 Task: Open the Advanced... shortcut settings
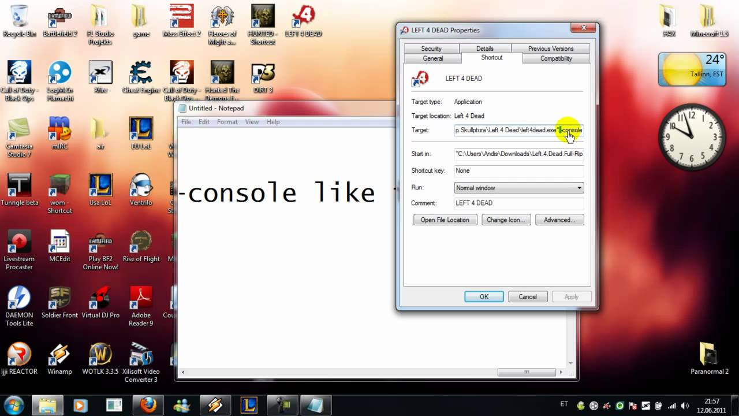tap(559, 220)
